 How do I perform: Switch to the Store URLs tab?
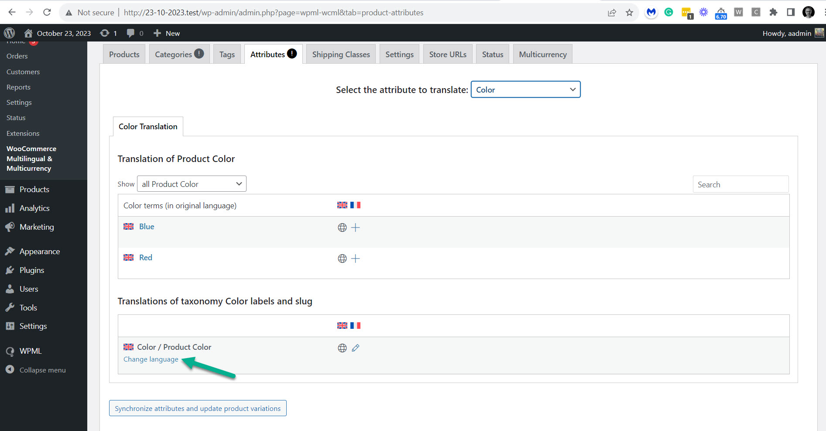[x=448, y=54]
